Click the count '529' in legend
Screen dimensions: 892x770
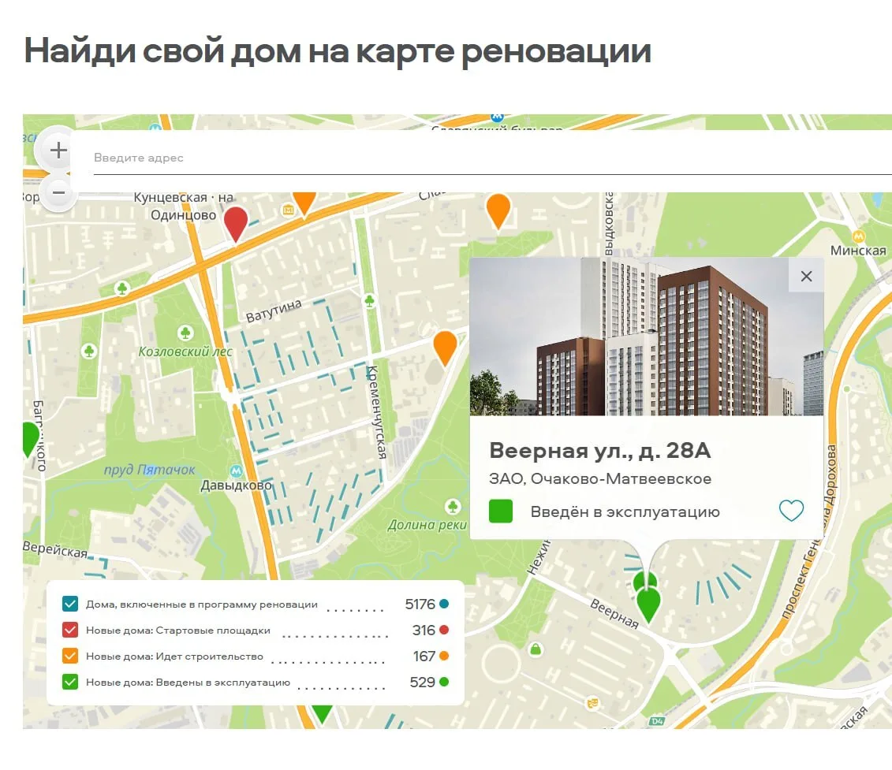(423, 683)
